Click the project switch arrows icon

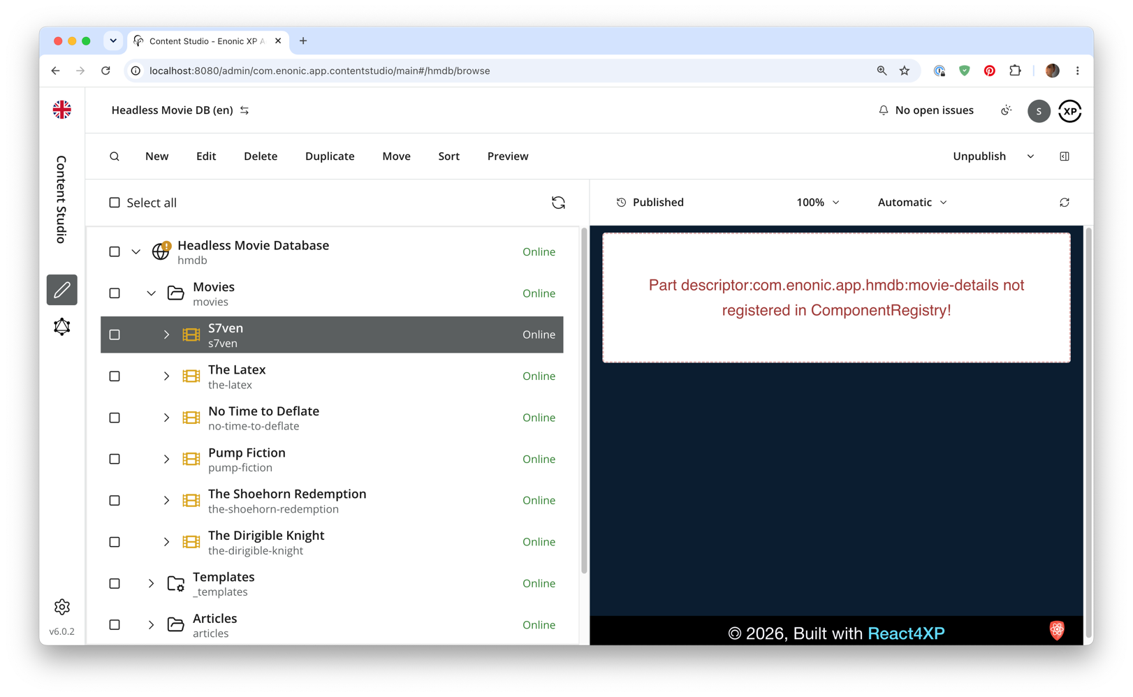click(244, 110)
